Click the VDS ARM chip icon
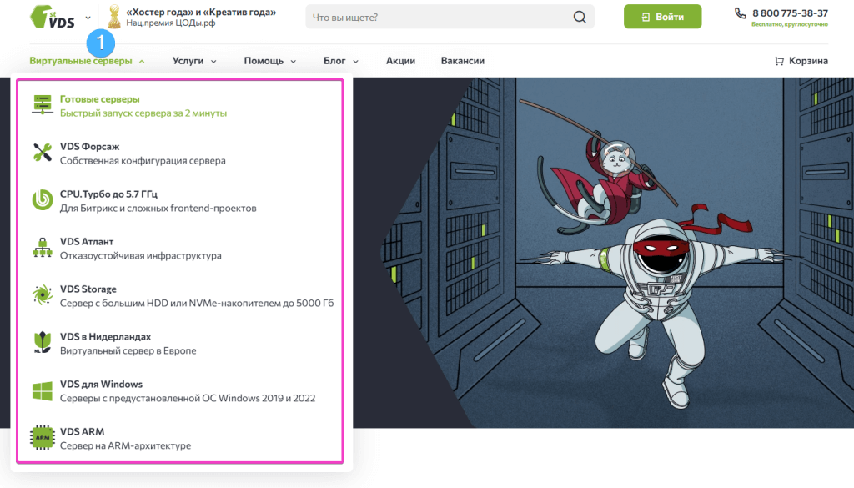Screen dimensions: 854x488 click(42, 438)
